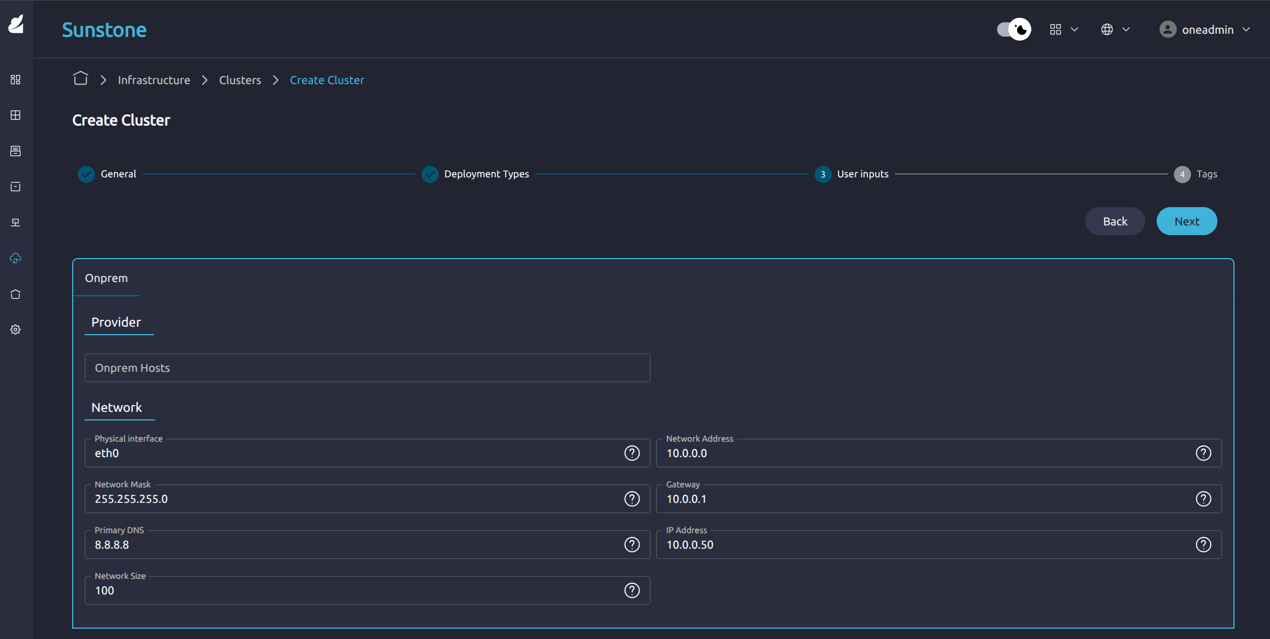
Task: Open the settings gear in sidebar
Action: (x=15, y=330)
